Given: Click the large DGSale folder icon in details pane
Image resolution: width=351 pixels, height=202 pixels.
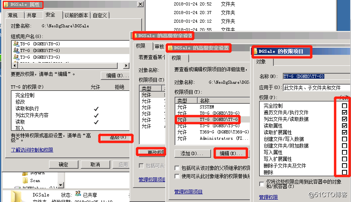Looking at the screenshot, I should pyautogui.click(x=16, y=197).
